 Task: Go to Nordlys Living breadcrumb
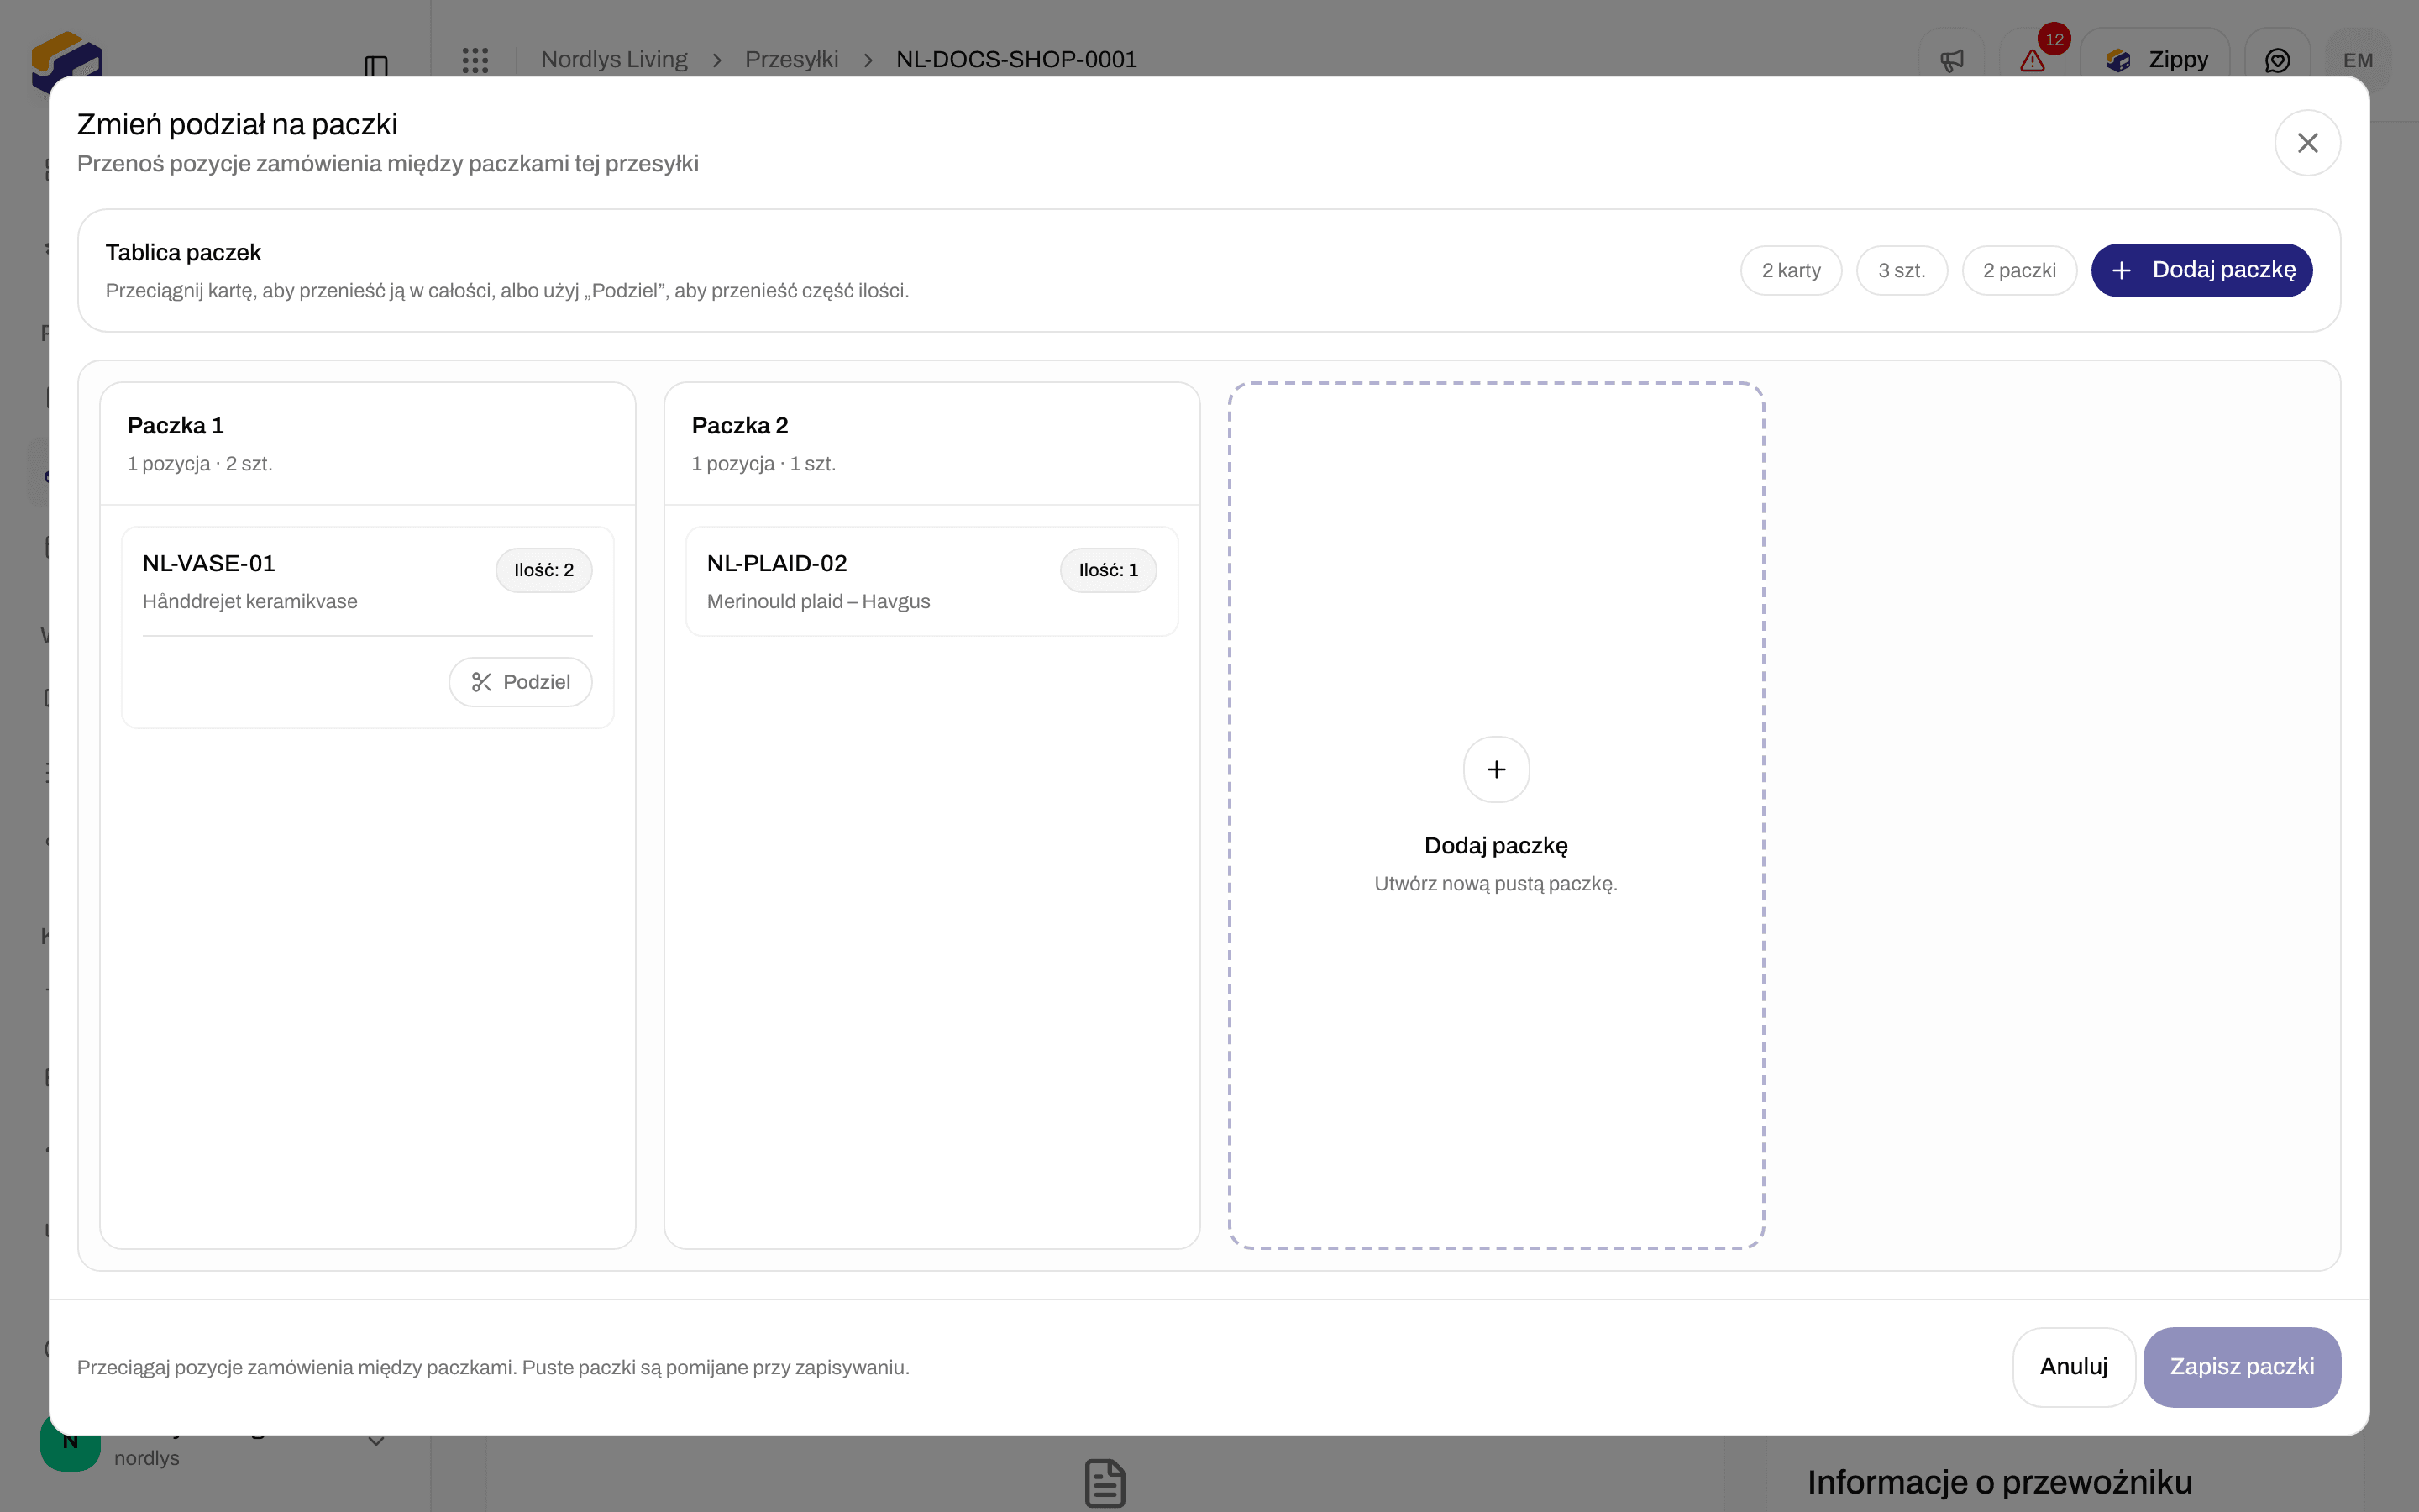pyautogui.click(x=614, y=60)
